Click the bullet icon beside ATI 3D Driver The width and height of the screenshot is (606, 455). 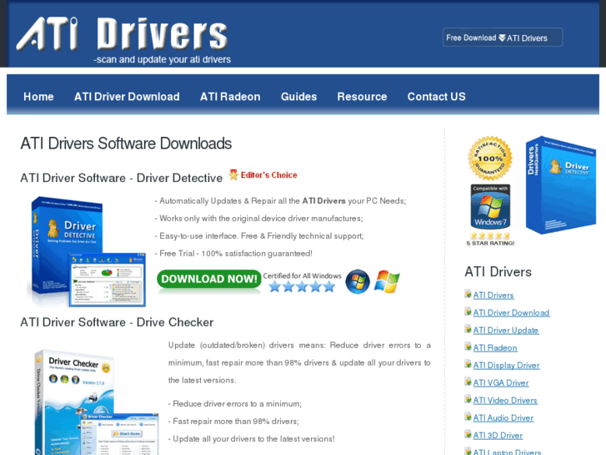point(468,434)
